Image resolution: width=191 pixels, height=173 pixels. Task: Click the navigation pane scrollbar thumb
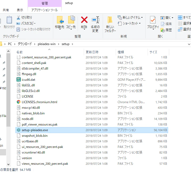coord(8,90)
